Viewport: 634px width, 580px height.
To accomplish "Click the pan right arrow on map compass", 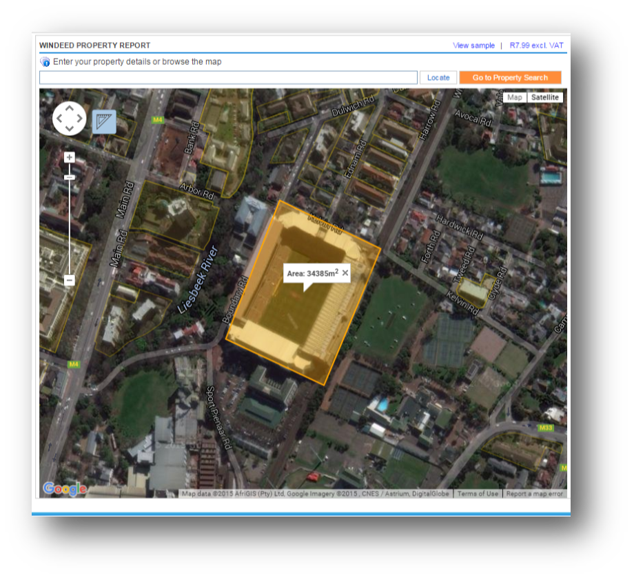I will (x=80, y=118).
